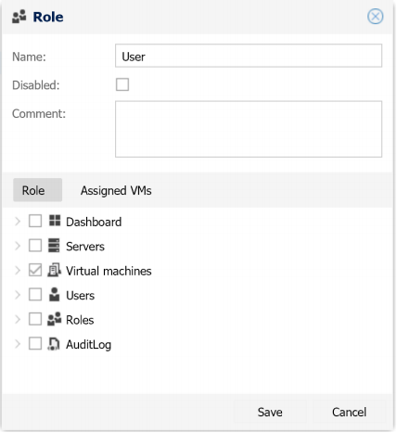397x433 pixels.
Task: Toggle the Disabled checkbox
Action: [122, 84]
